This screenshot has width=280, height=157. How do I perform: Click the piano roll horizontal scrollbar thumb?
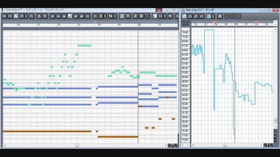77,145
